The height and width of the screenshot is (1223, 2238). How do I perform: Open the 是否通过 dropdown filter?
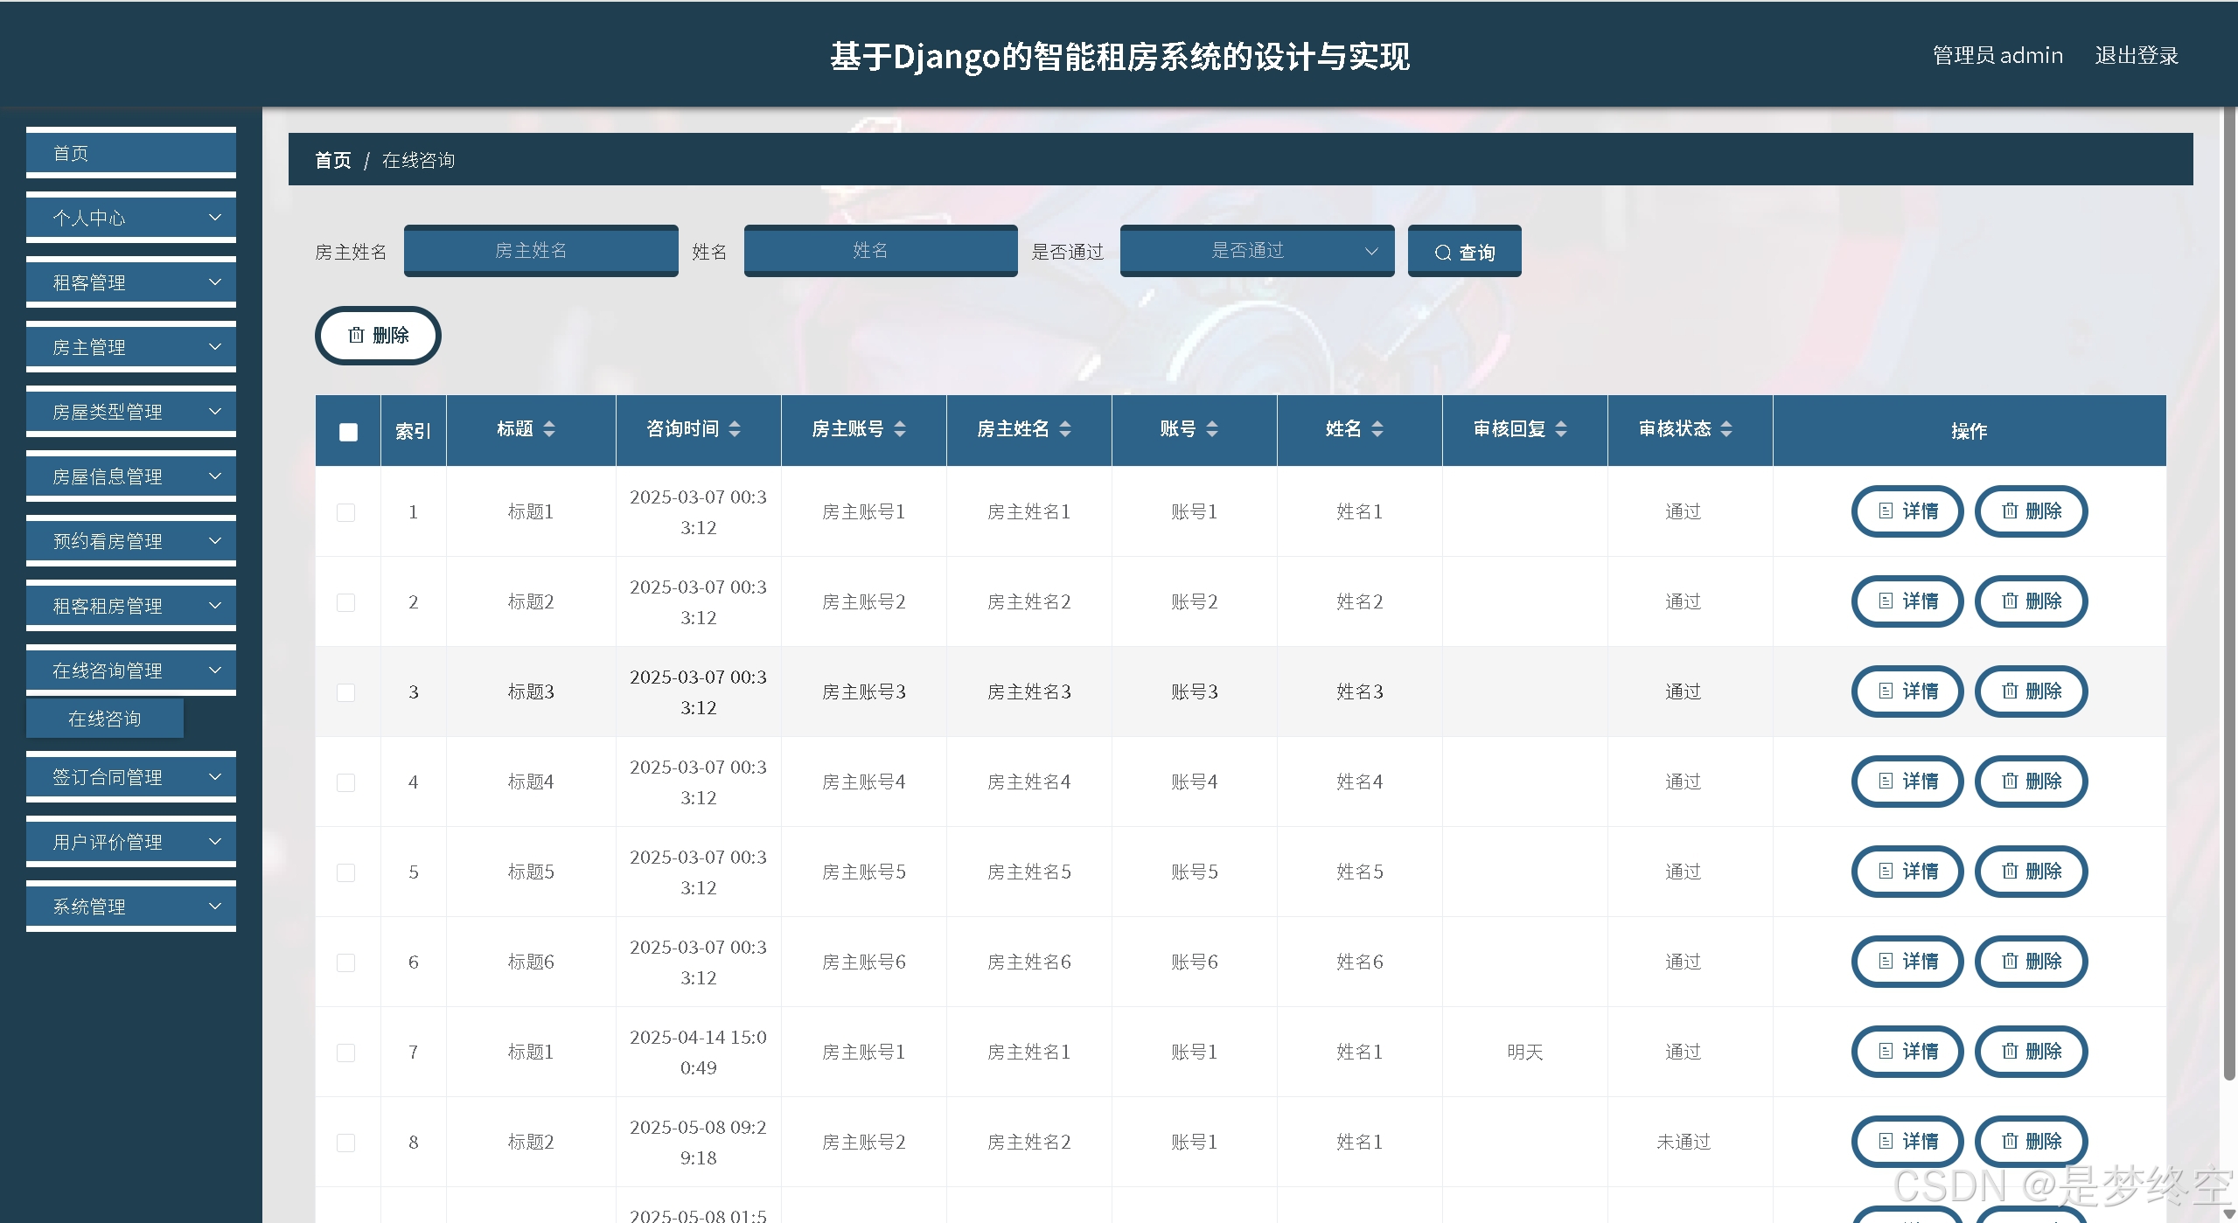(1256, 251)
